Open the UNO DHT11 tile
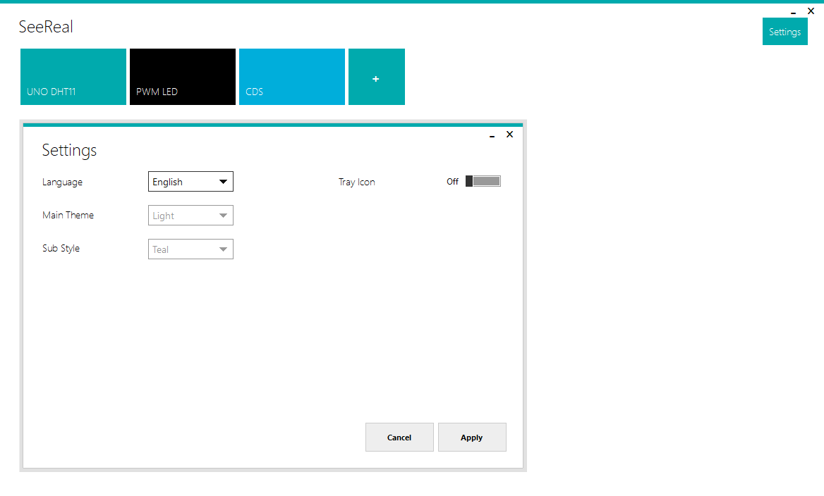Screen dimensions: 824x496 (73, 77)
